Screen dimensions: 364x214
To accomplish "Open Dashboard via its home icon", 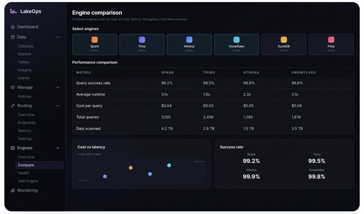I will click(13, 27).
